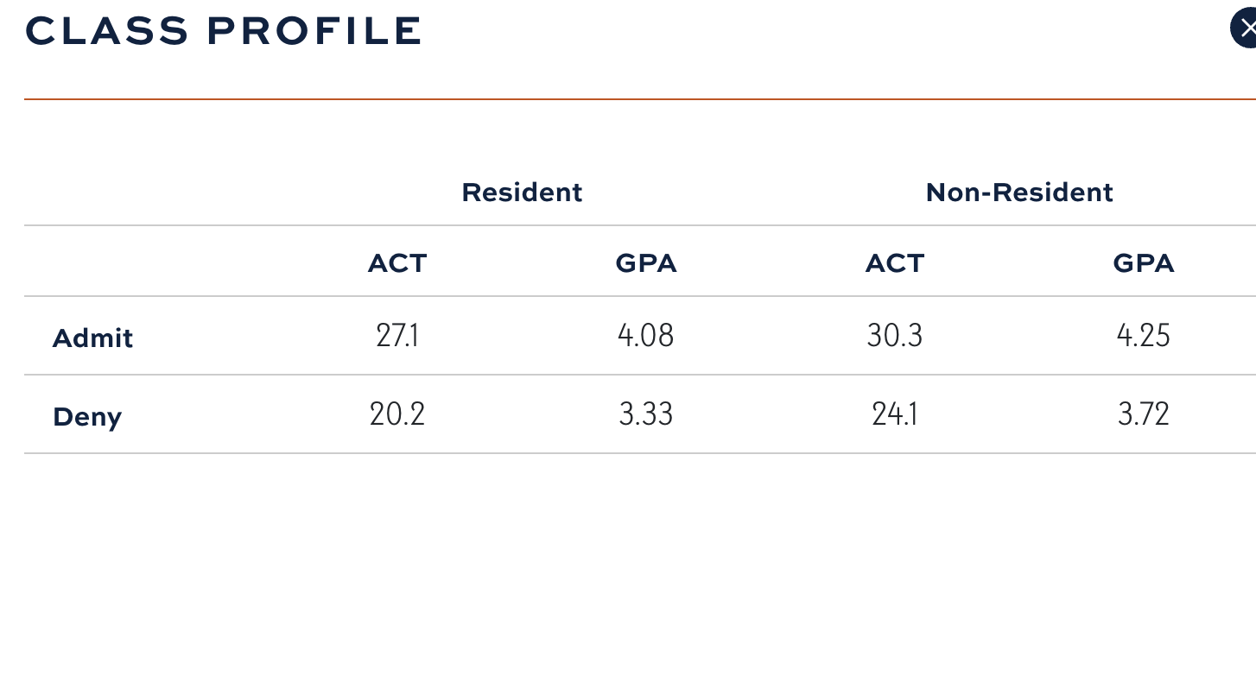Select the Resident column group header
The height and width of the screenshot is (682, 1256).
pyautogui.click(x=522, y=192)
